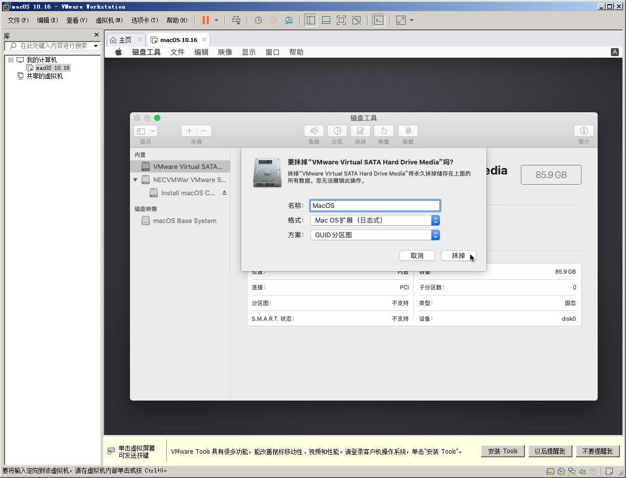The width and height of the screenshot is (626, 478).
Task: Click the sound card status bar icon
Action: click(582, 472)
